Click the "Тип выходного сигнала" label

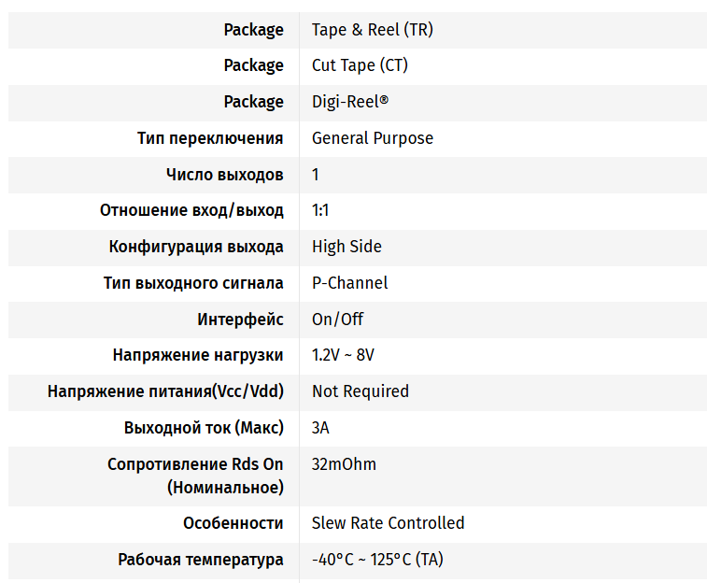[x=193, y=283]
